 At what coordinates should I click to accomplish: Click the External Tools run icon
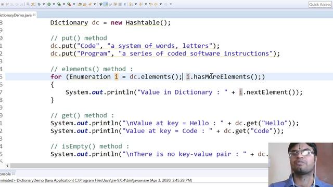click(69, 4)
